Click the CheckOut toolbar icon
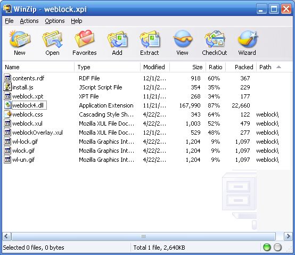The height and width of the screenshot is (255, 295). [215, 39]
